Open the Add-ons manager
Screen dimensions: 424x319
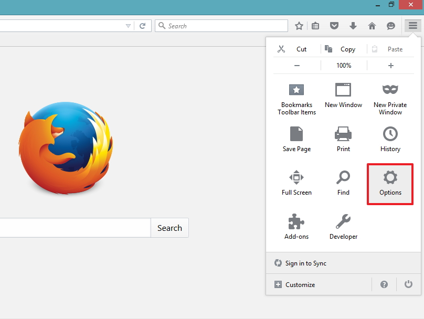(296, 227)
